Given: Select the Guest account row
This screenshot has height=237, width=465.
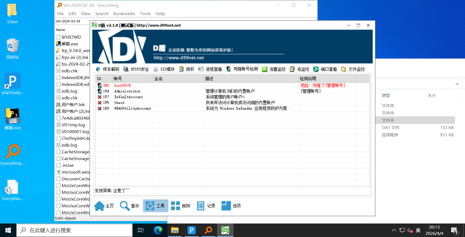Looking at the screenshot, I should (232, 103).
